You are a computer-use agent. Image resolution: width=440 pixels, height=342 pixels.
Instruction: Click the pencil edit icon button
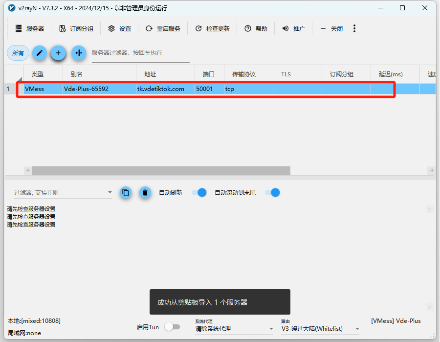40,53
